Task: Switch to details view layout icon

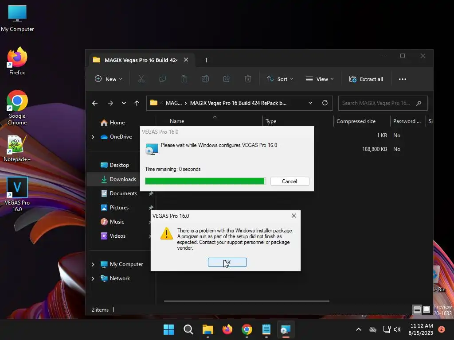Action: tap(417, 310)
